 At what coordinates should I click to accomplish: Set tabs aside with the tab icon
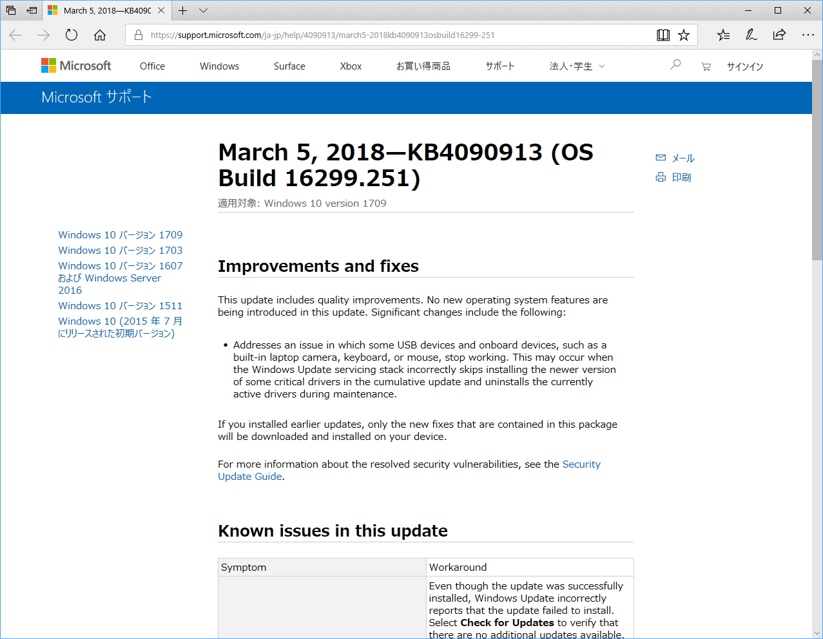pyautogui.click(x=10, y=10)
